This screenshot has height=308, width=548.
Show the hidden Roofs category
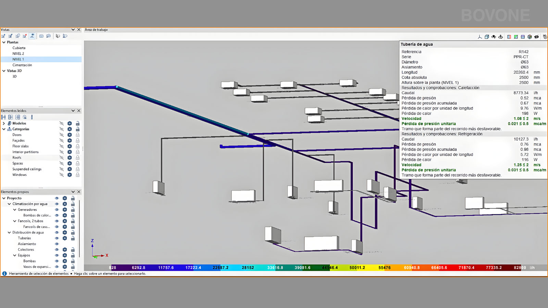pos(62,158)
